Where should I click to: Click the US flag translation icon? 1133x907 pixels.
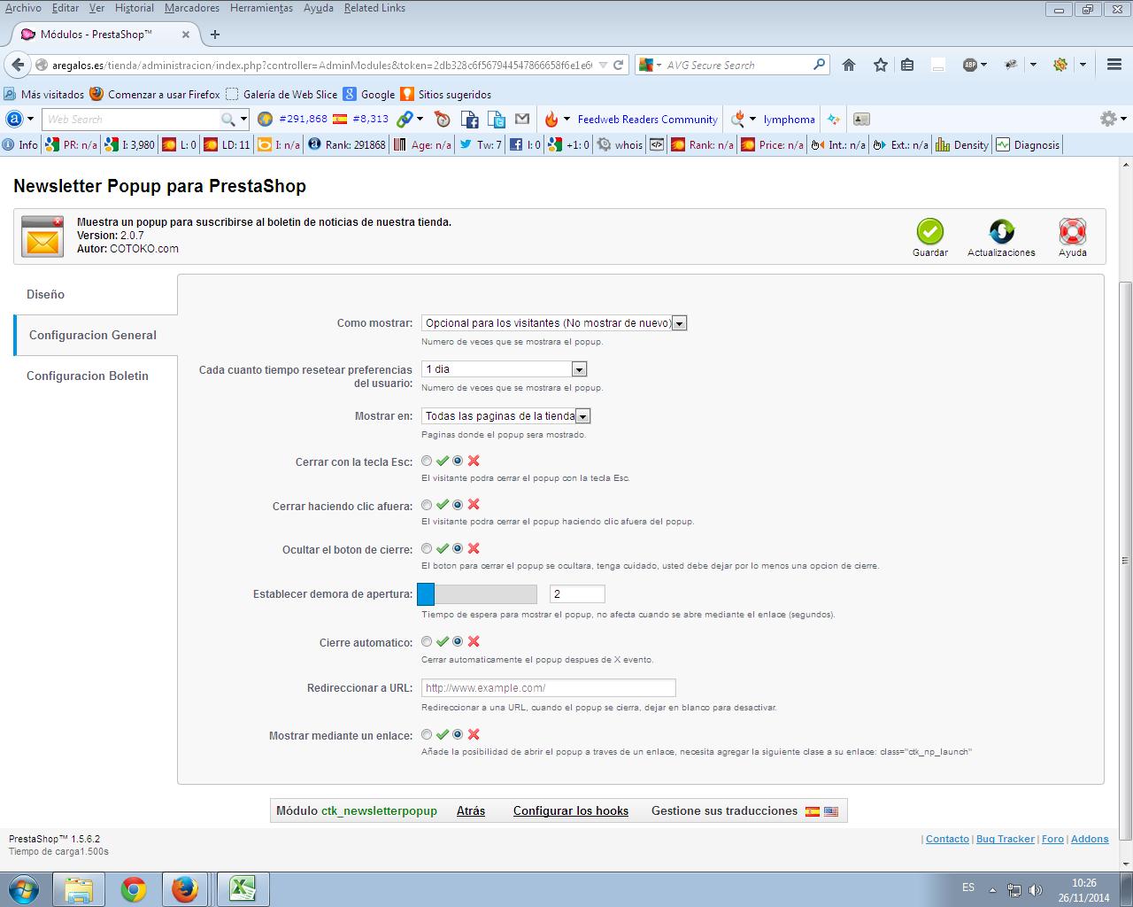pos(831,811)
